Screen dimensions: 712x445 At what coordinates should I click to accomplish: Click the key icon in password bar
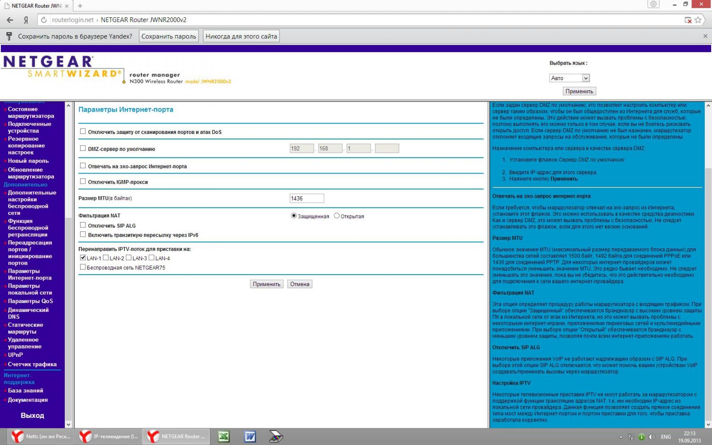[x=9, y=36]
